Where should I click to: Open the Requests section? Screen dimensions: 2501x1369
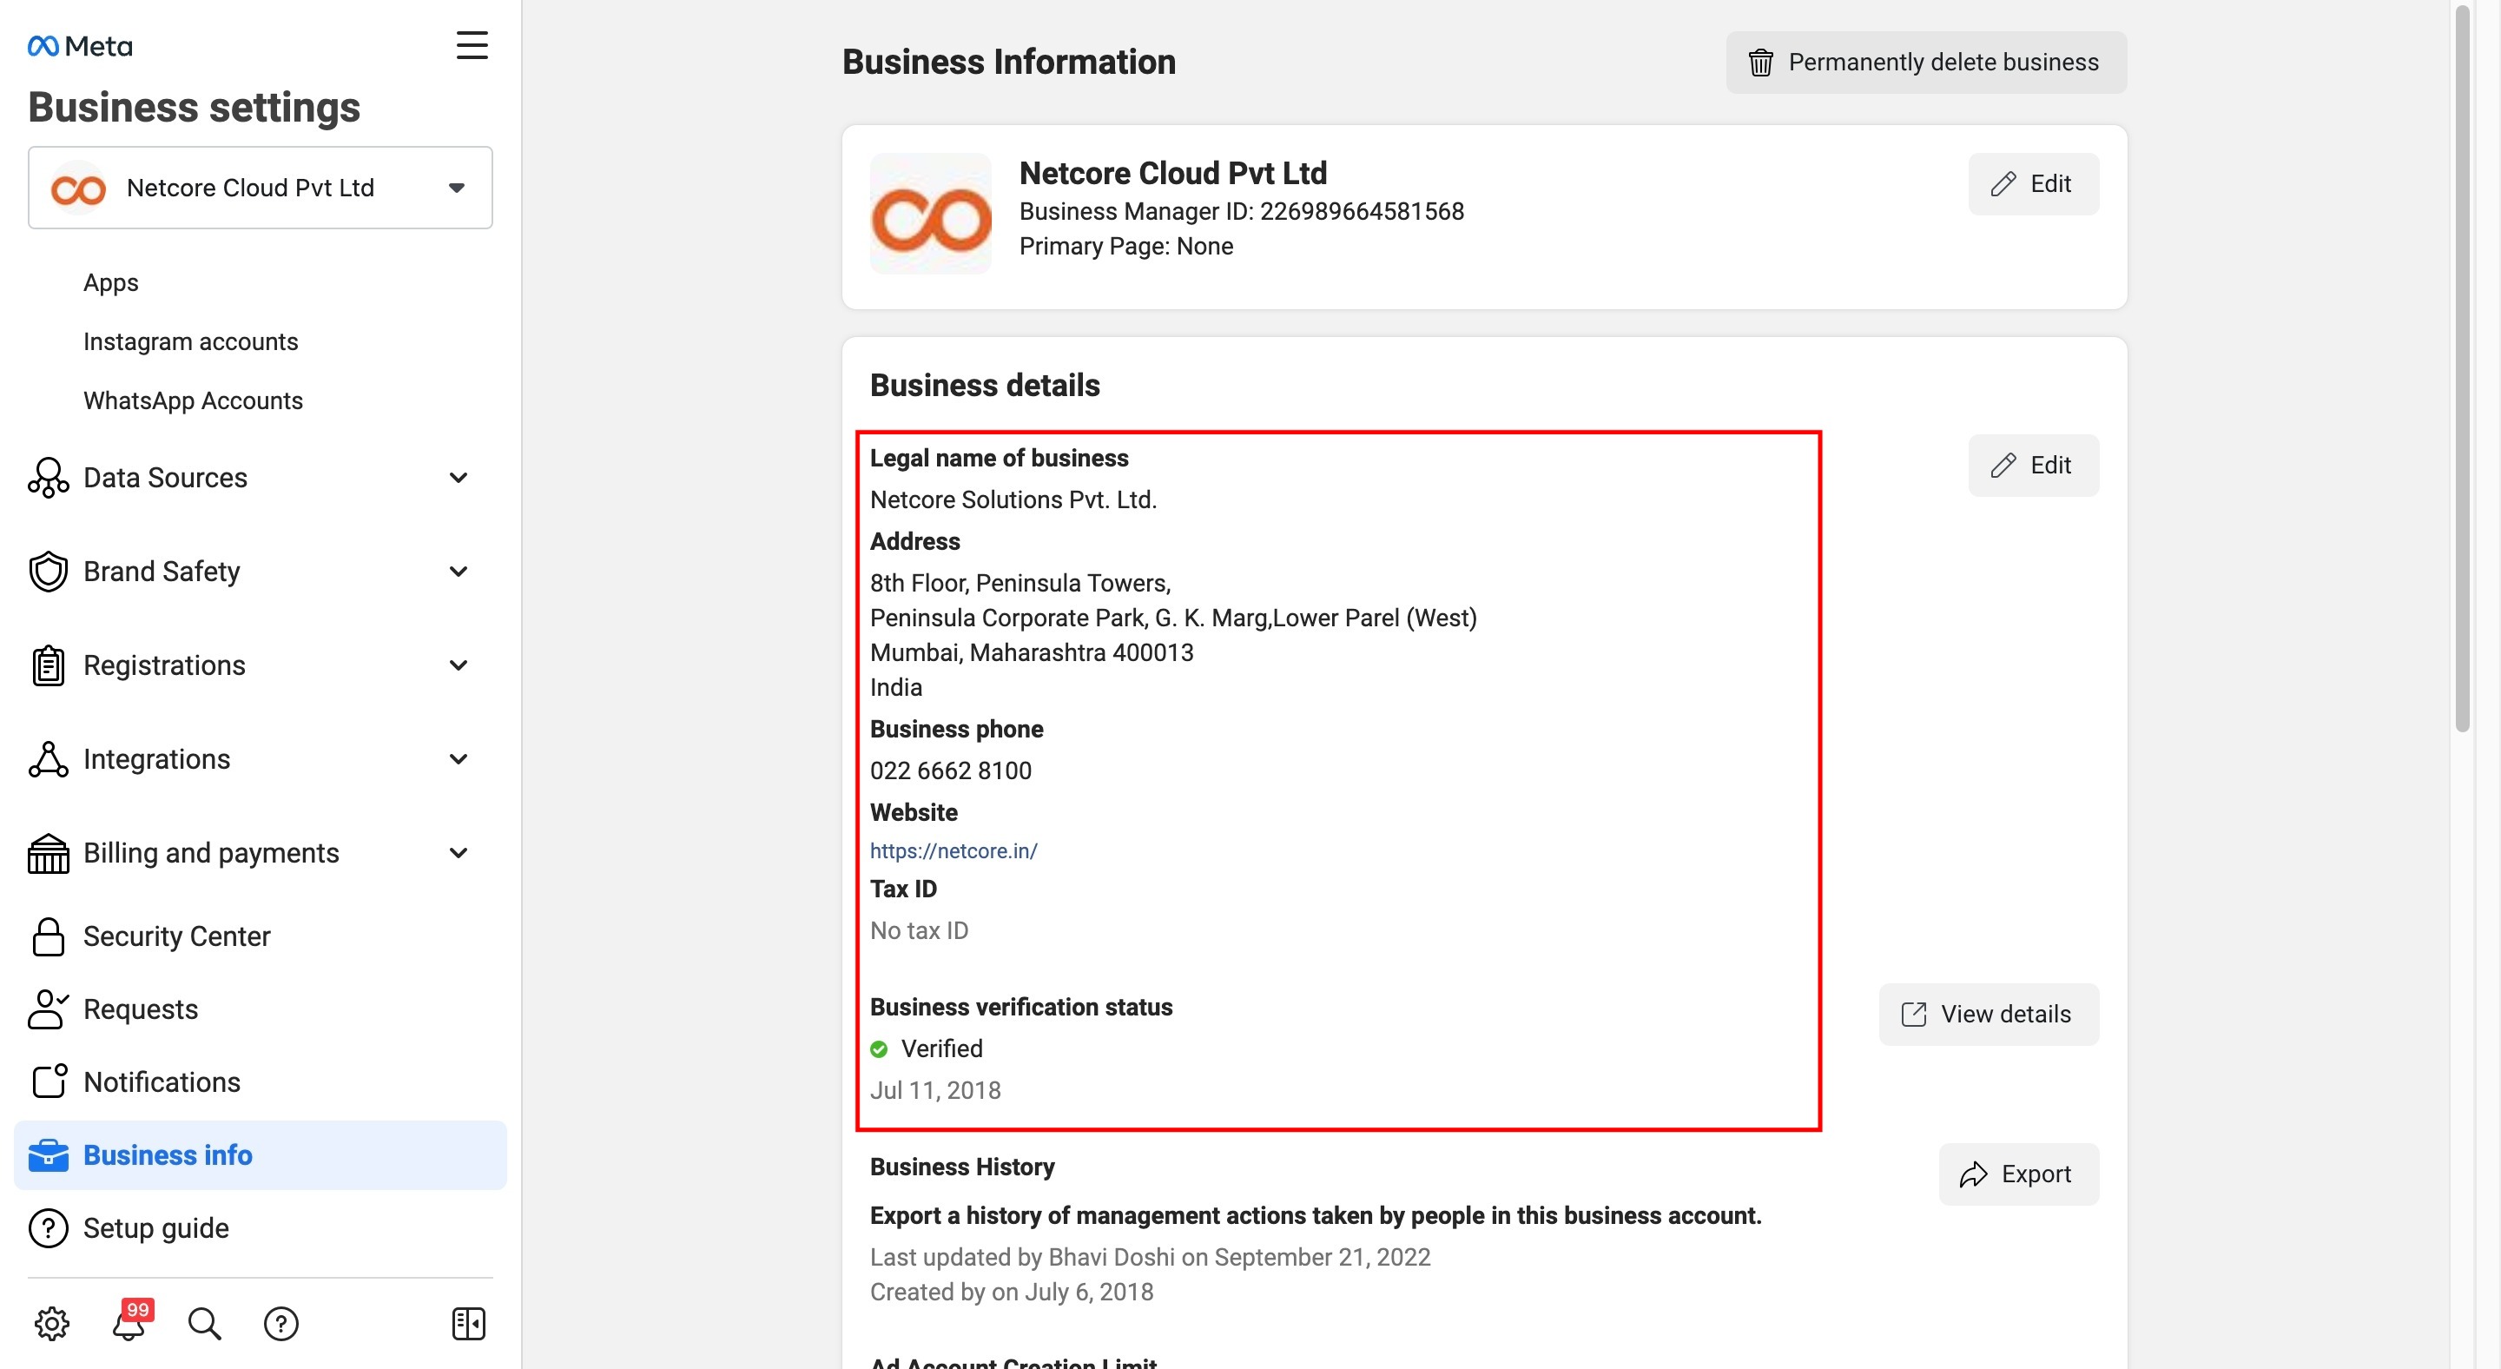(x=140, y=1009)
